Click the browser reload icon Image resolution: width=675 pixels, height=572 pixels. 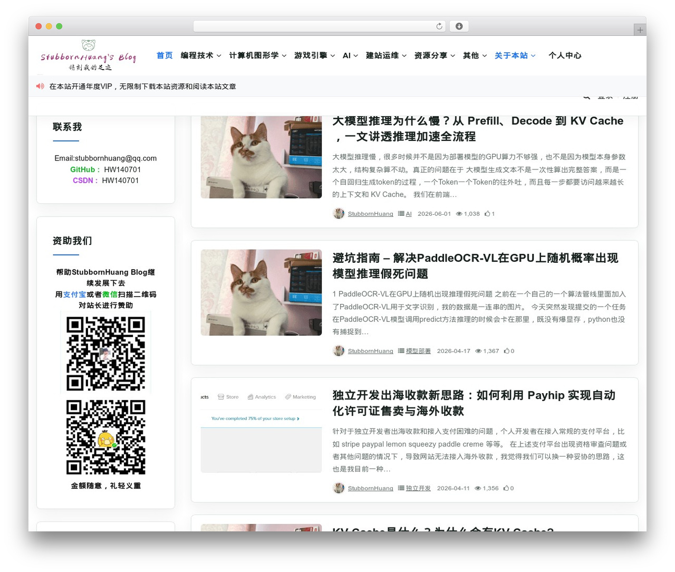(x=439, y=26)
